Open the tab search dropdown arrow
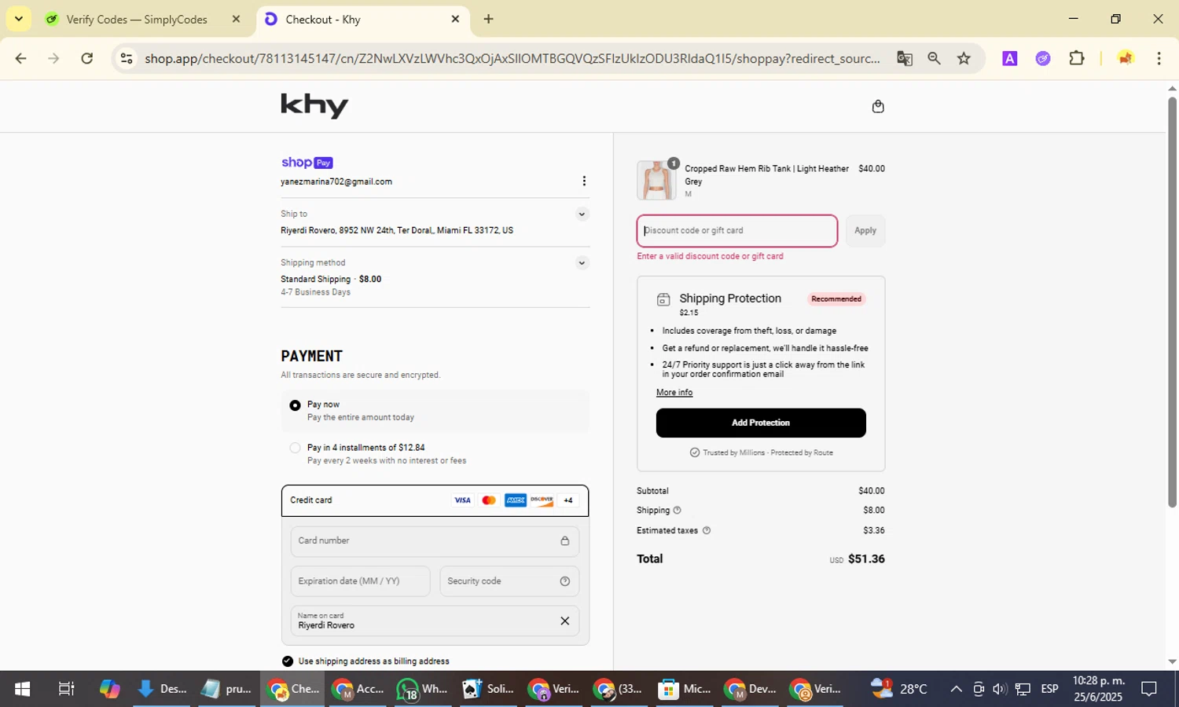This screenshot has height=707, width=1179. coord(18,19)
